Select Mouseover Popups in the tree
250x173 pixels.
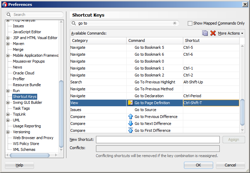coord(29,61)
